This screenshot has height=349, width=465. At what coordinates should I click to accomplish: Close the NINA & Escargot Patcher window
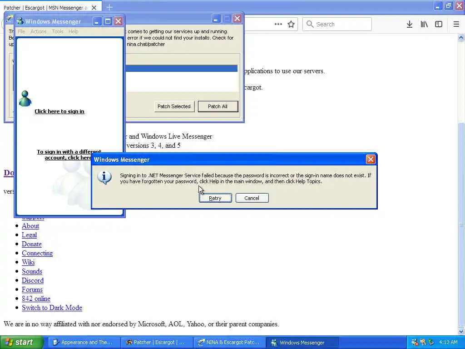[237, 19]
